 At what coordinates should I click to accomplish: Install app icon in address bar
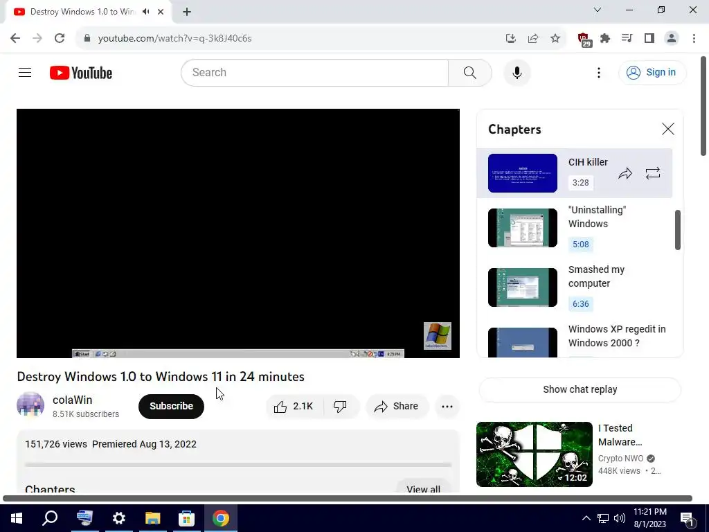(x=511, y=39)
